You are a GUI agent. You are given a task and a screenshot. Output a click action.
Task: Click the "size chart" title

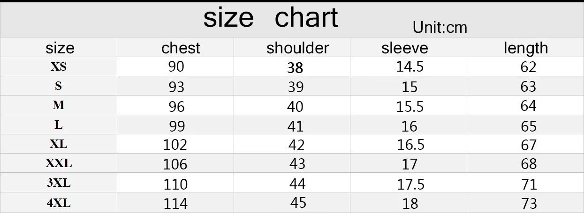point(271,18)
